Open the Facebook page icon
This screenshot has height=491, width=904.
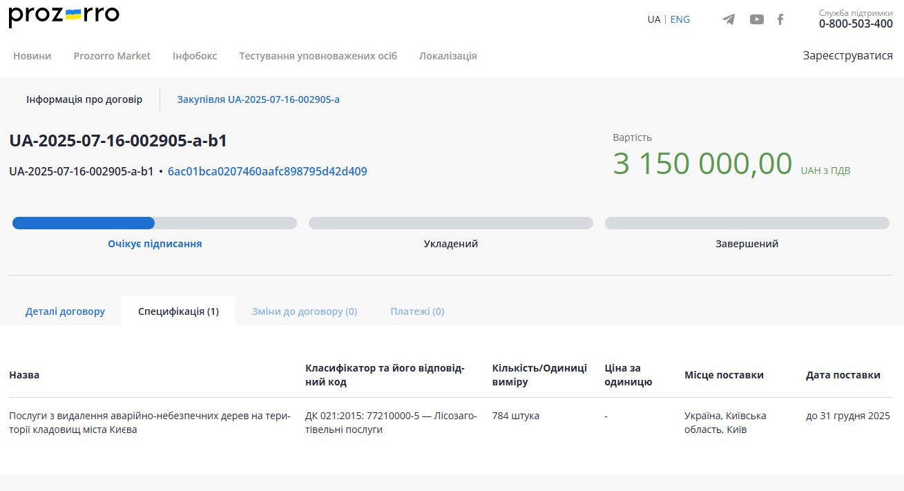coord(780,19)
